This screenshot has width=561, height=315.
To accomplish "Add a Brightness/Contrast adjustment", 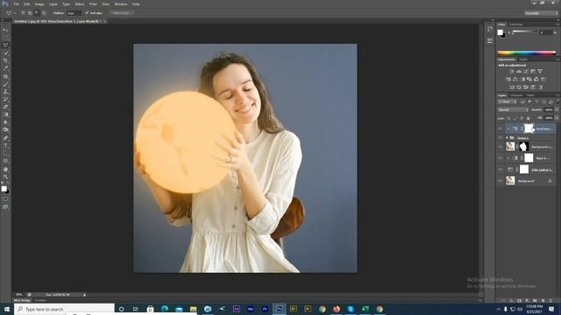I will (x=512, y=72).
